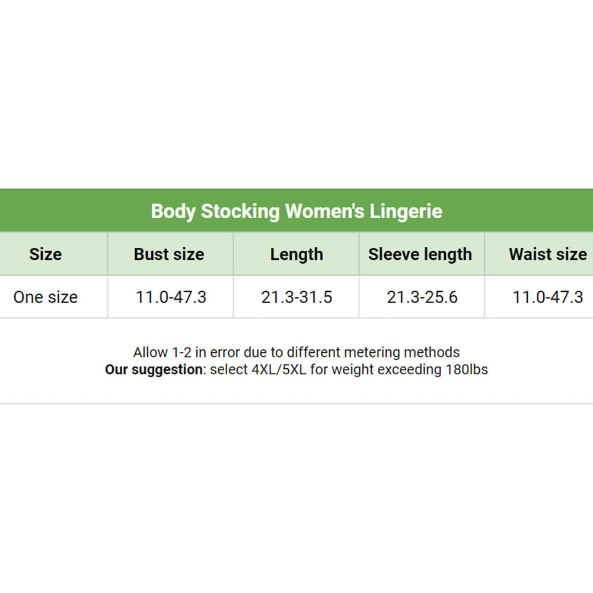
Task: Select the bust size value 11.0-47.3
Action: pyautogui.click(x=171, y=297)
